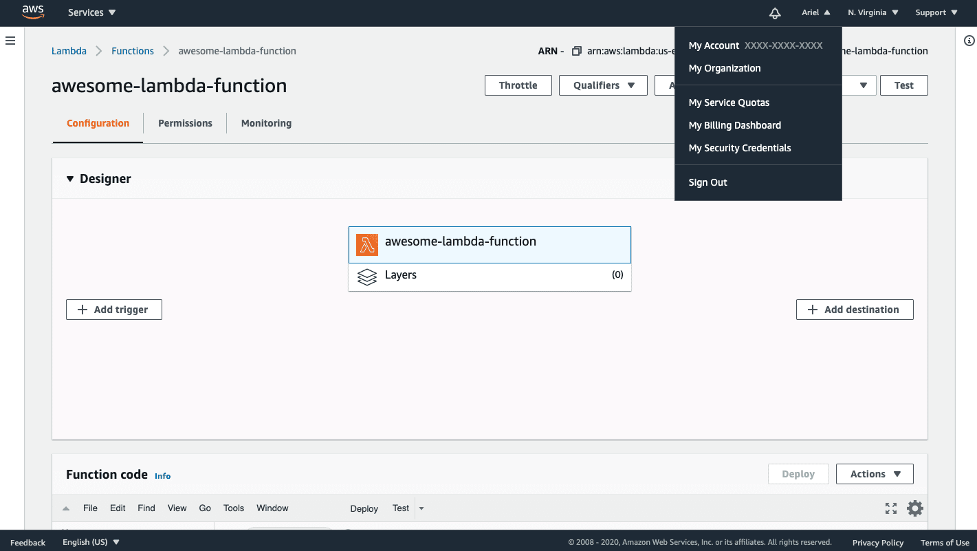Go to Lambda breadcrumb link

(69, 51)
